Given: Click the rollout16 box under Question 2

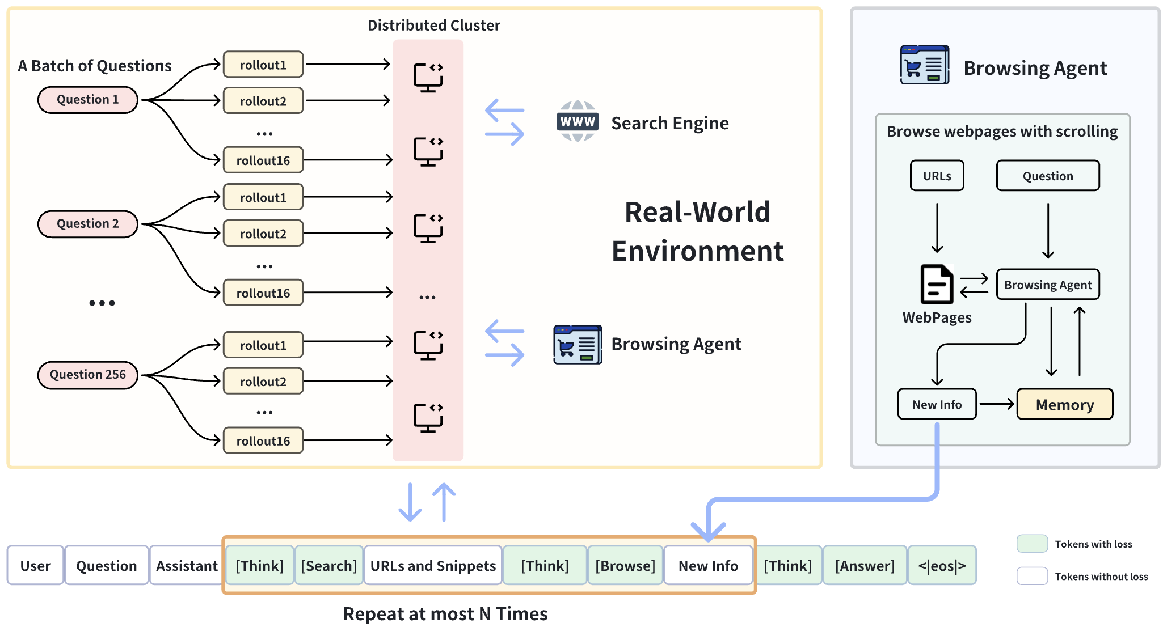Looking at the screenshot, I should pos(263,293).
